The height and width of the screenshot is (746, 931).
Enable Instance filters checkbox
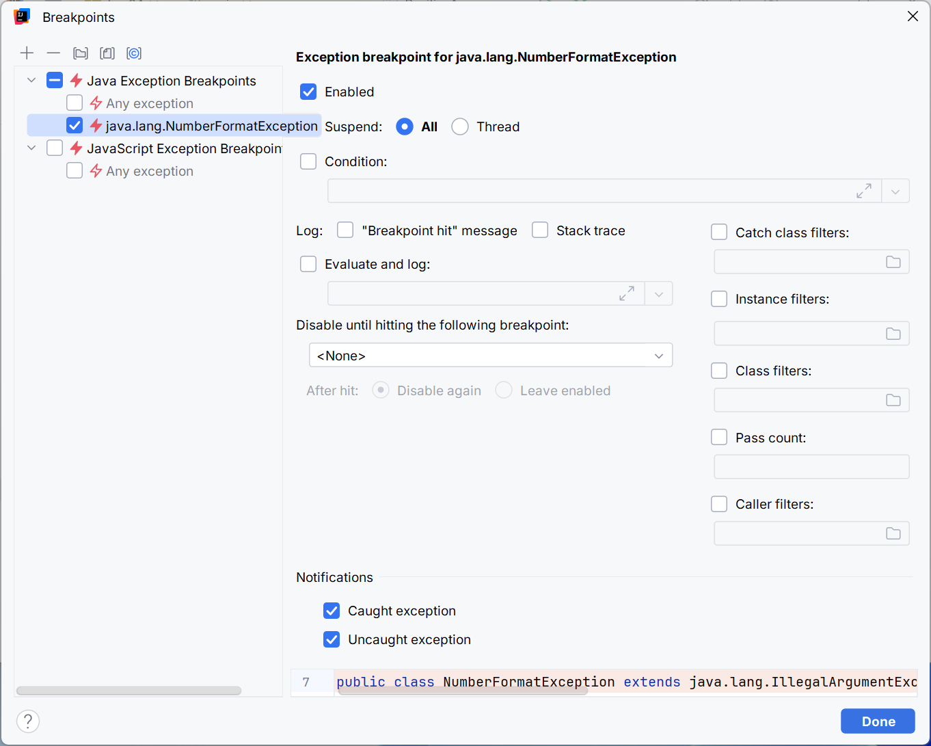click(x=719, y=299)
